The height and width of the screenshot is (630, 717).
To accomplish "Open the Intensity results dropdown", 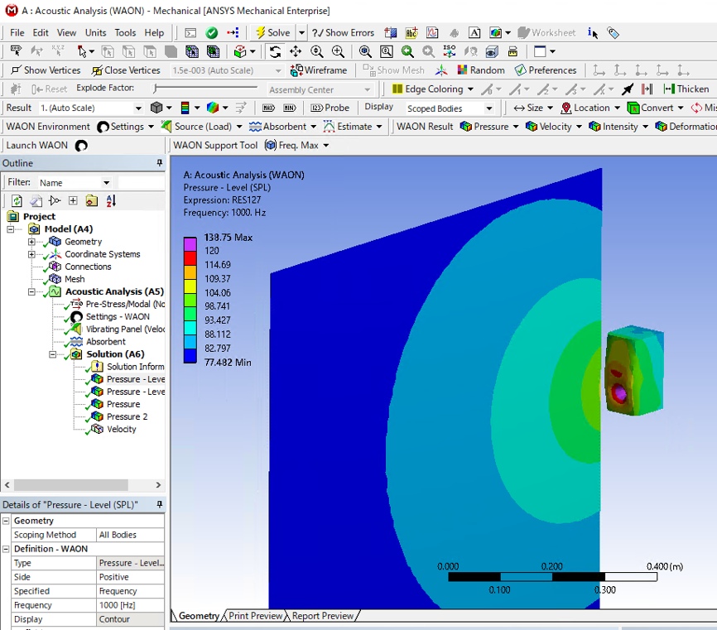I will click(x=645, y=127).
